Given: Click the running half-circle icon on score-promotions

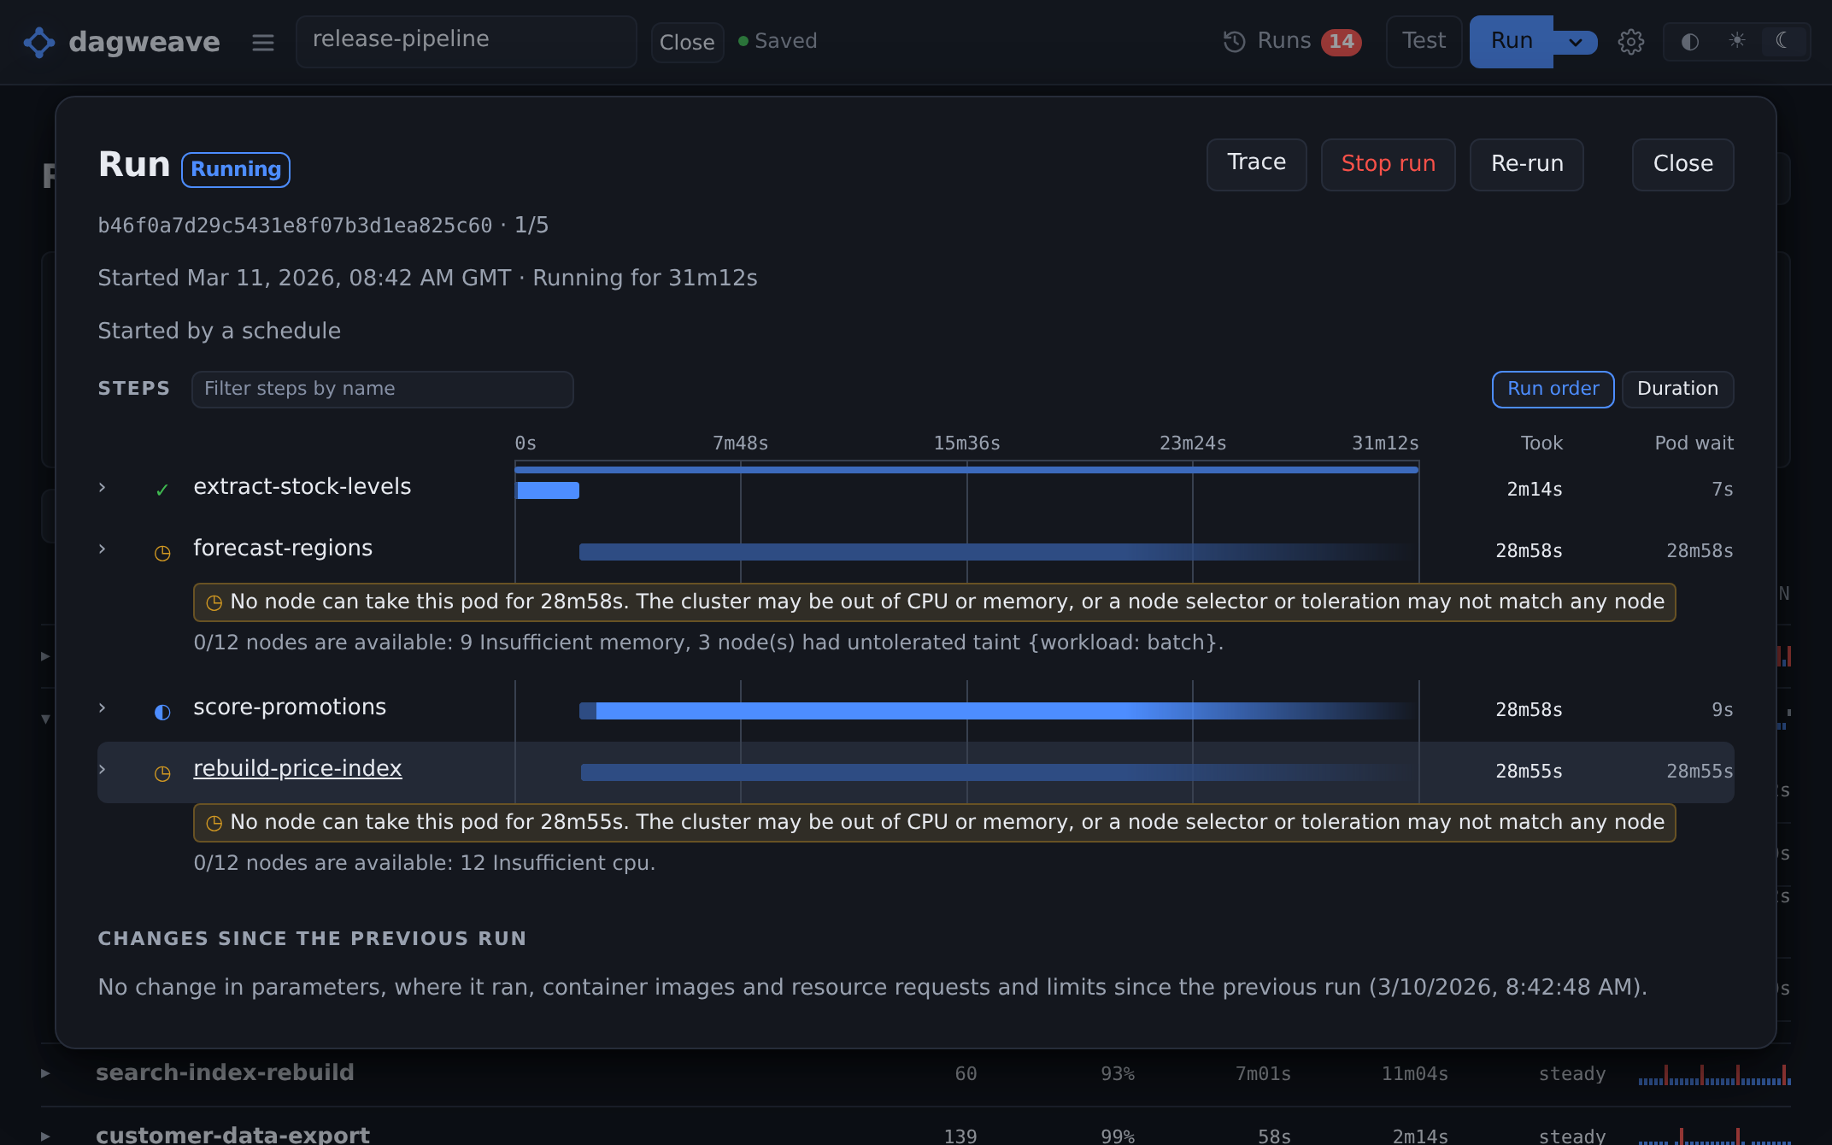Looking at the screenshot, I should click(x=162, y=712).
